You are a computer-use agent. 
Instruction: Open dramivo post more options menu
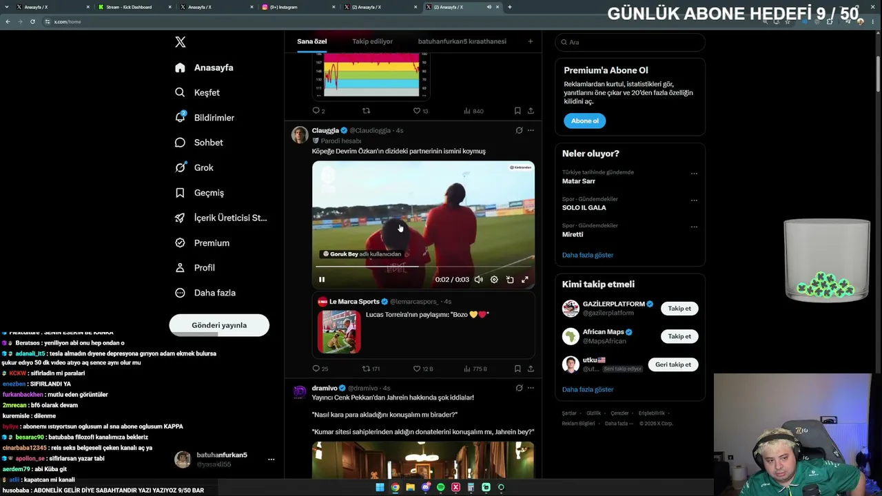point(531,388)
